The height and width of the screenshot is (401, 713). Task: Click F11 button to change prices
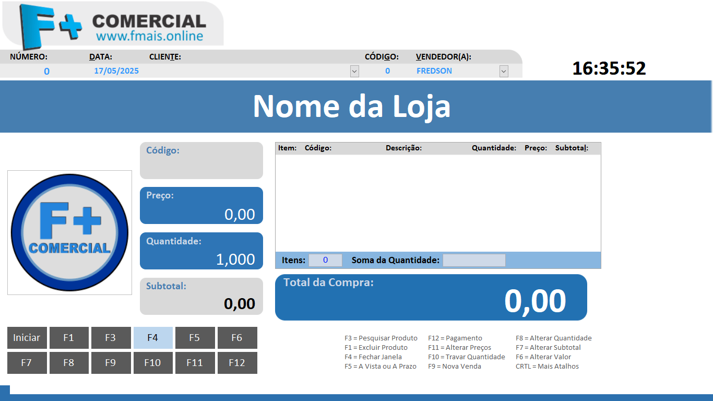[195, 363]
